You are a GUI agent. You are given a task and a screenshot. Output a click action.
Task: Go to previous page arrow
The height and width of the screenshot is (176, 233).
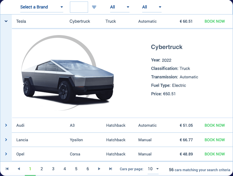click(19, 169)
